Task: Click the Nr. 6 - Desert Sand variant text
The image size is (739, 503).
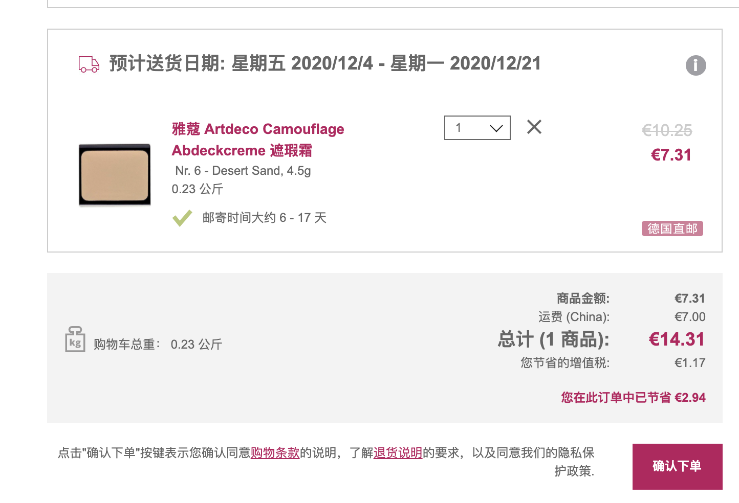Action: point(243,171)
